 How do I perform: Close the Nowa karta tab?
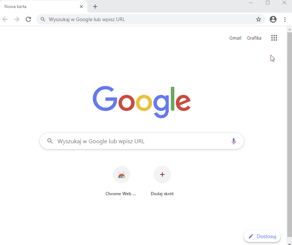point(81,7)
